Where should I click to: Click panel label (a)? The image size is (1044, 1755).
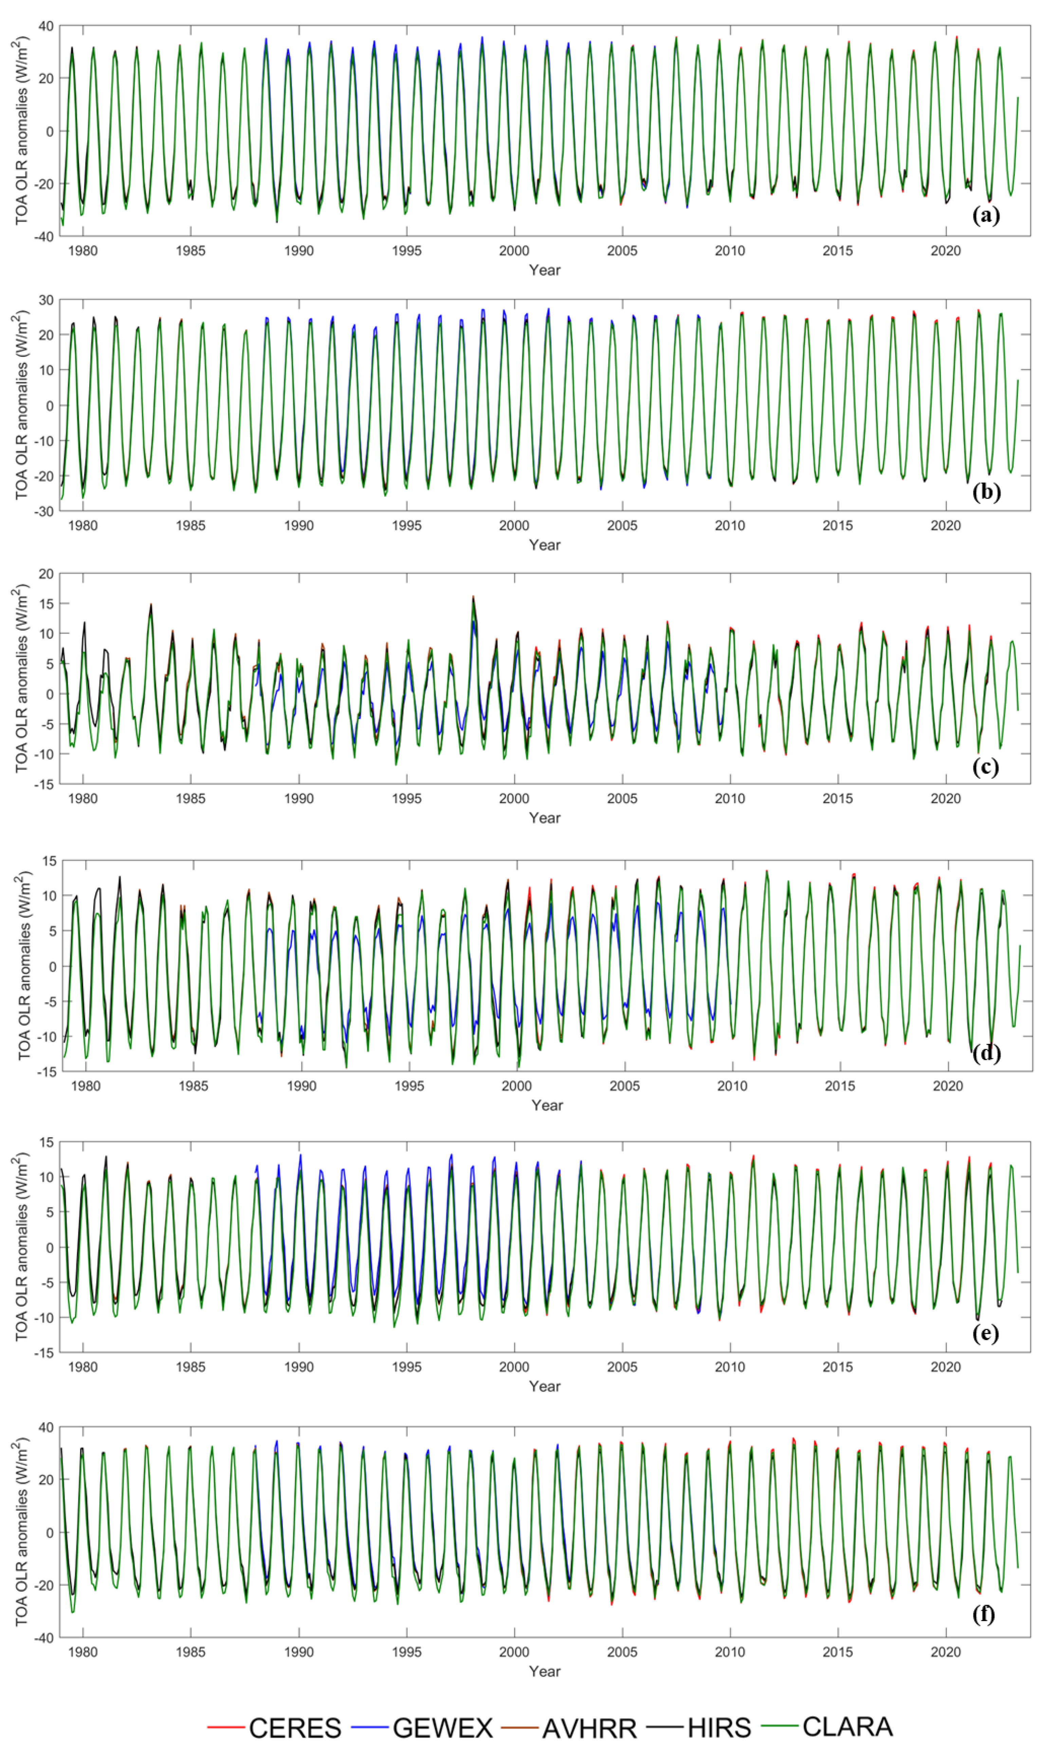click(986, 215)
